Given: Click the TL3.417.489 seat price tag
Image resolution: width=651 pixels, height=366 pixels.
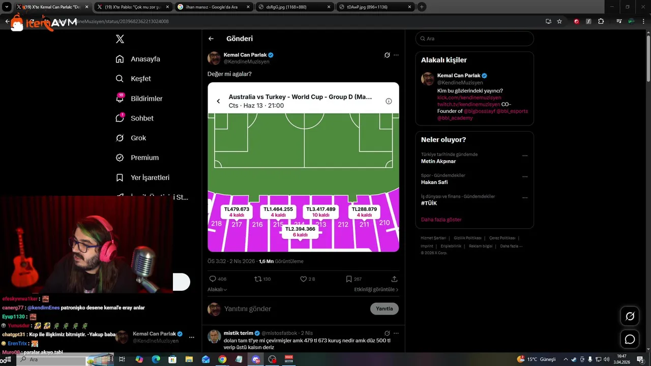Looking at the screenshot, I should pyautogui.click(x=320, y=211).
